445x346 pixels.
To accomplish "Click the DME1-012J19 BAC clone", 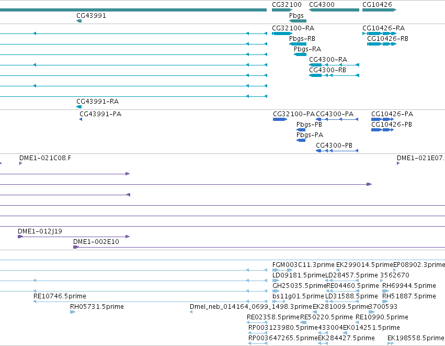I will click(74, 237).
